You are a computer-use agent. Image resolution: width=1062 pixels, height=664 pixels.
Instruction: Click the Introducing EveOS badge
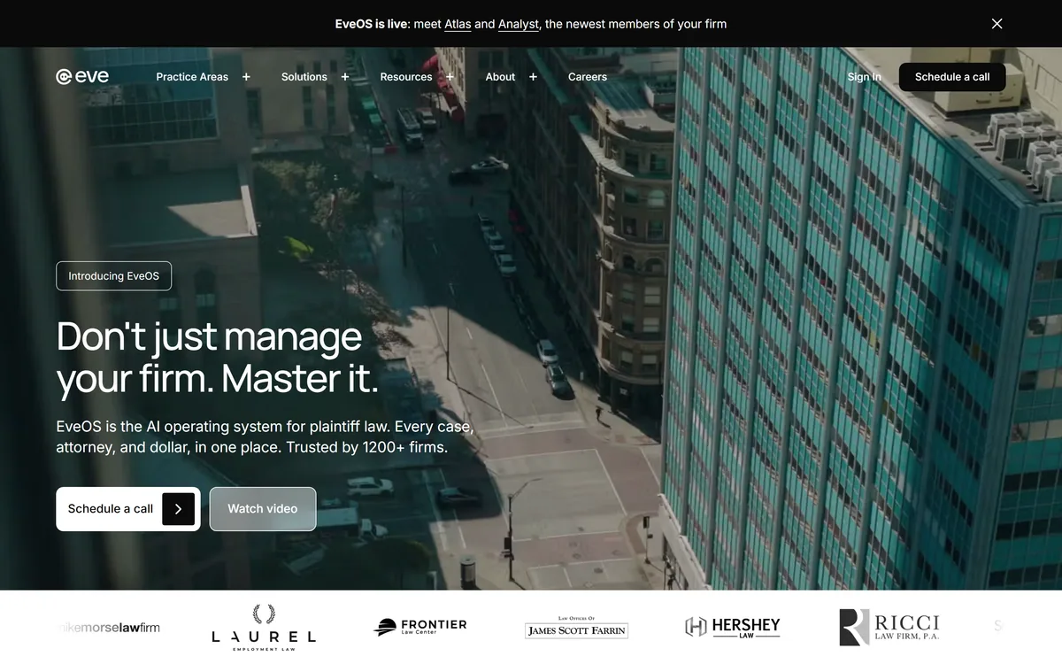(114, 276)
